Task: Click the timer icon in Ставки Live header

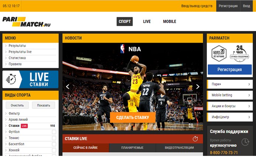Action: point(195,139)
